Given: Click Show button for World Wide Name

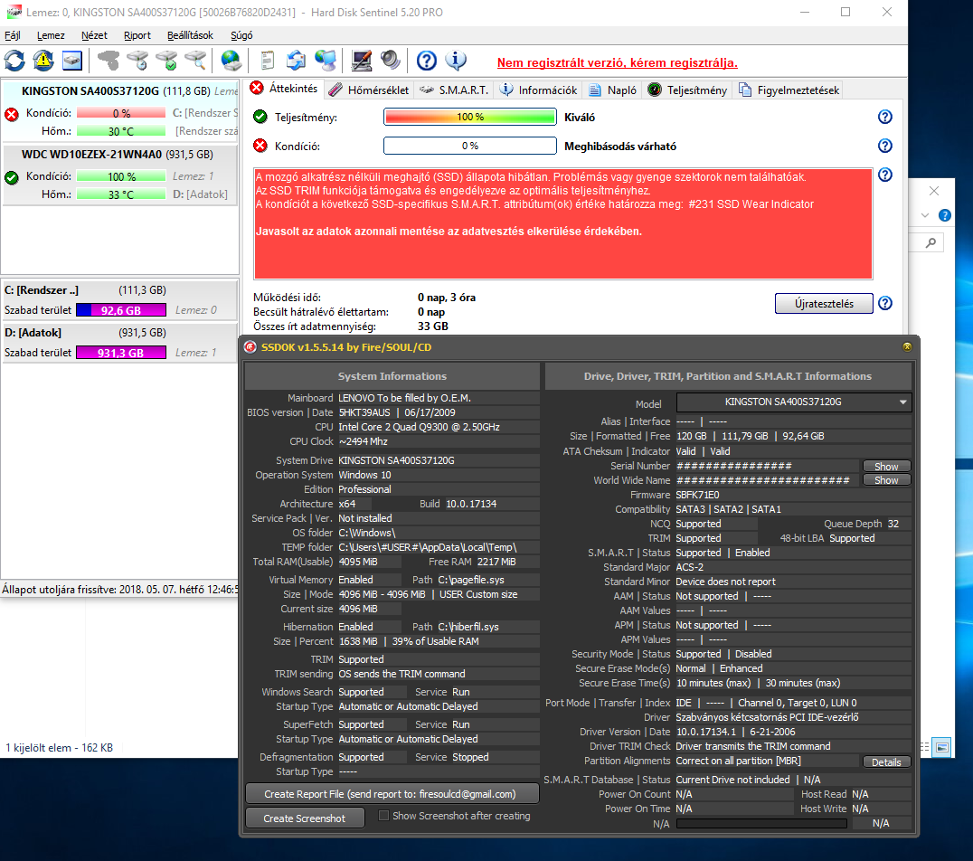Looking at the screenshot, I should pos(885,480).
